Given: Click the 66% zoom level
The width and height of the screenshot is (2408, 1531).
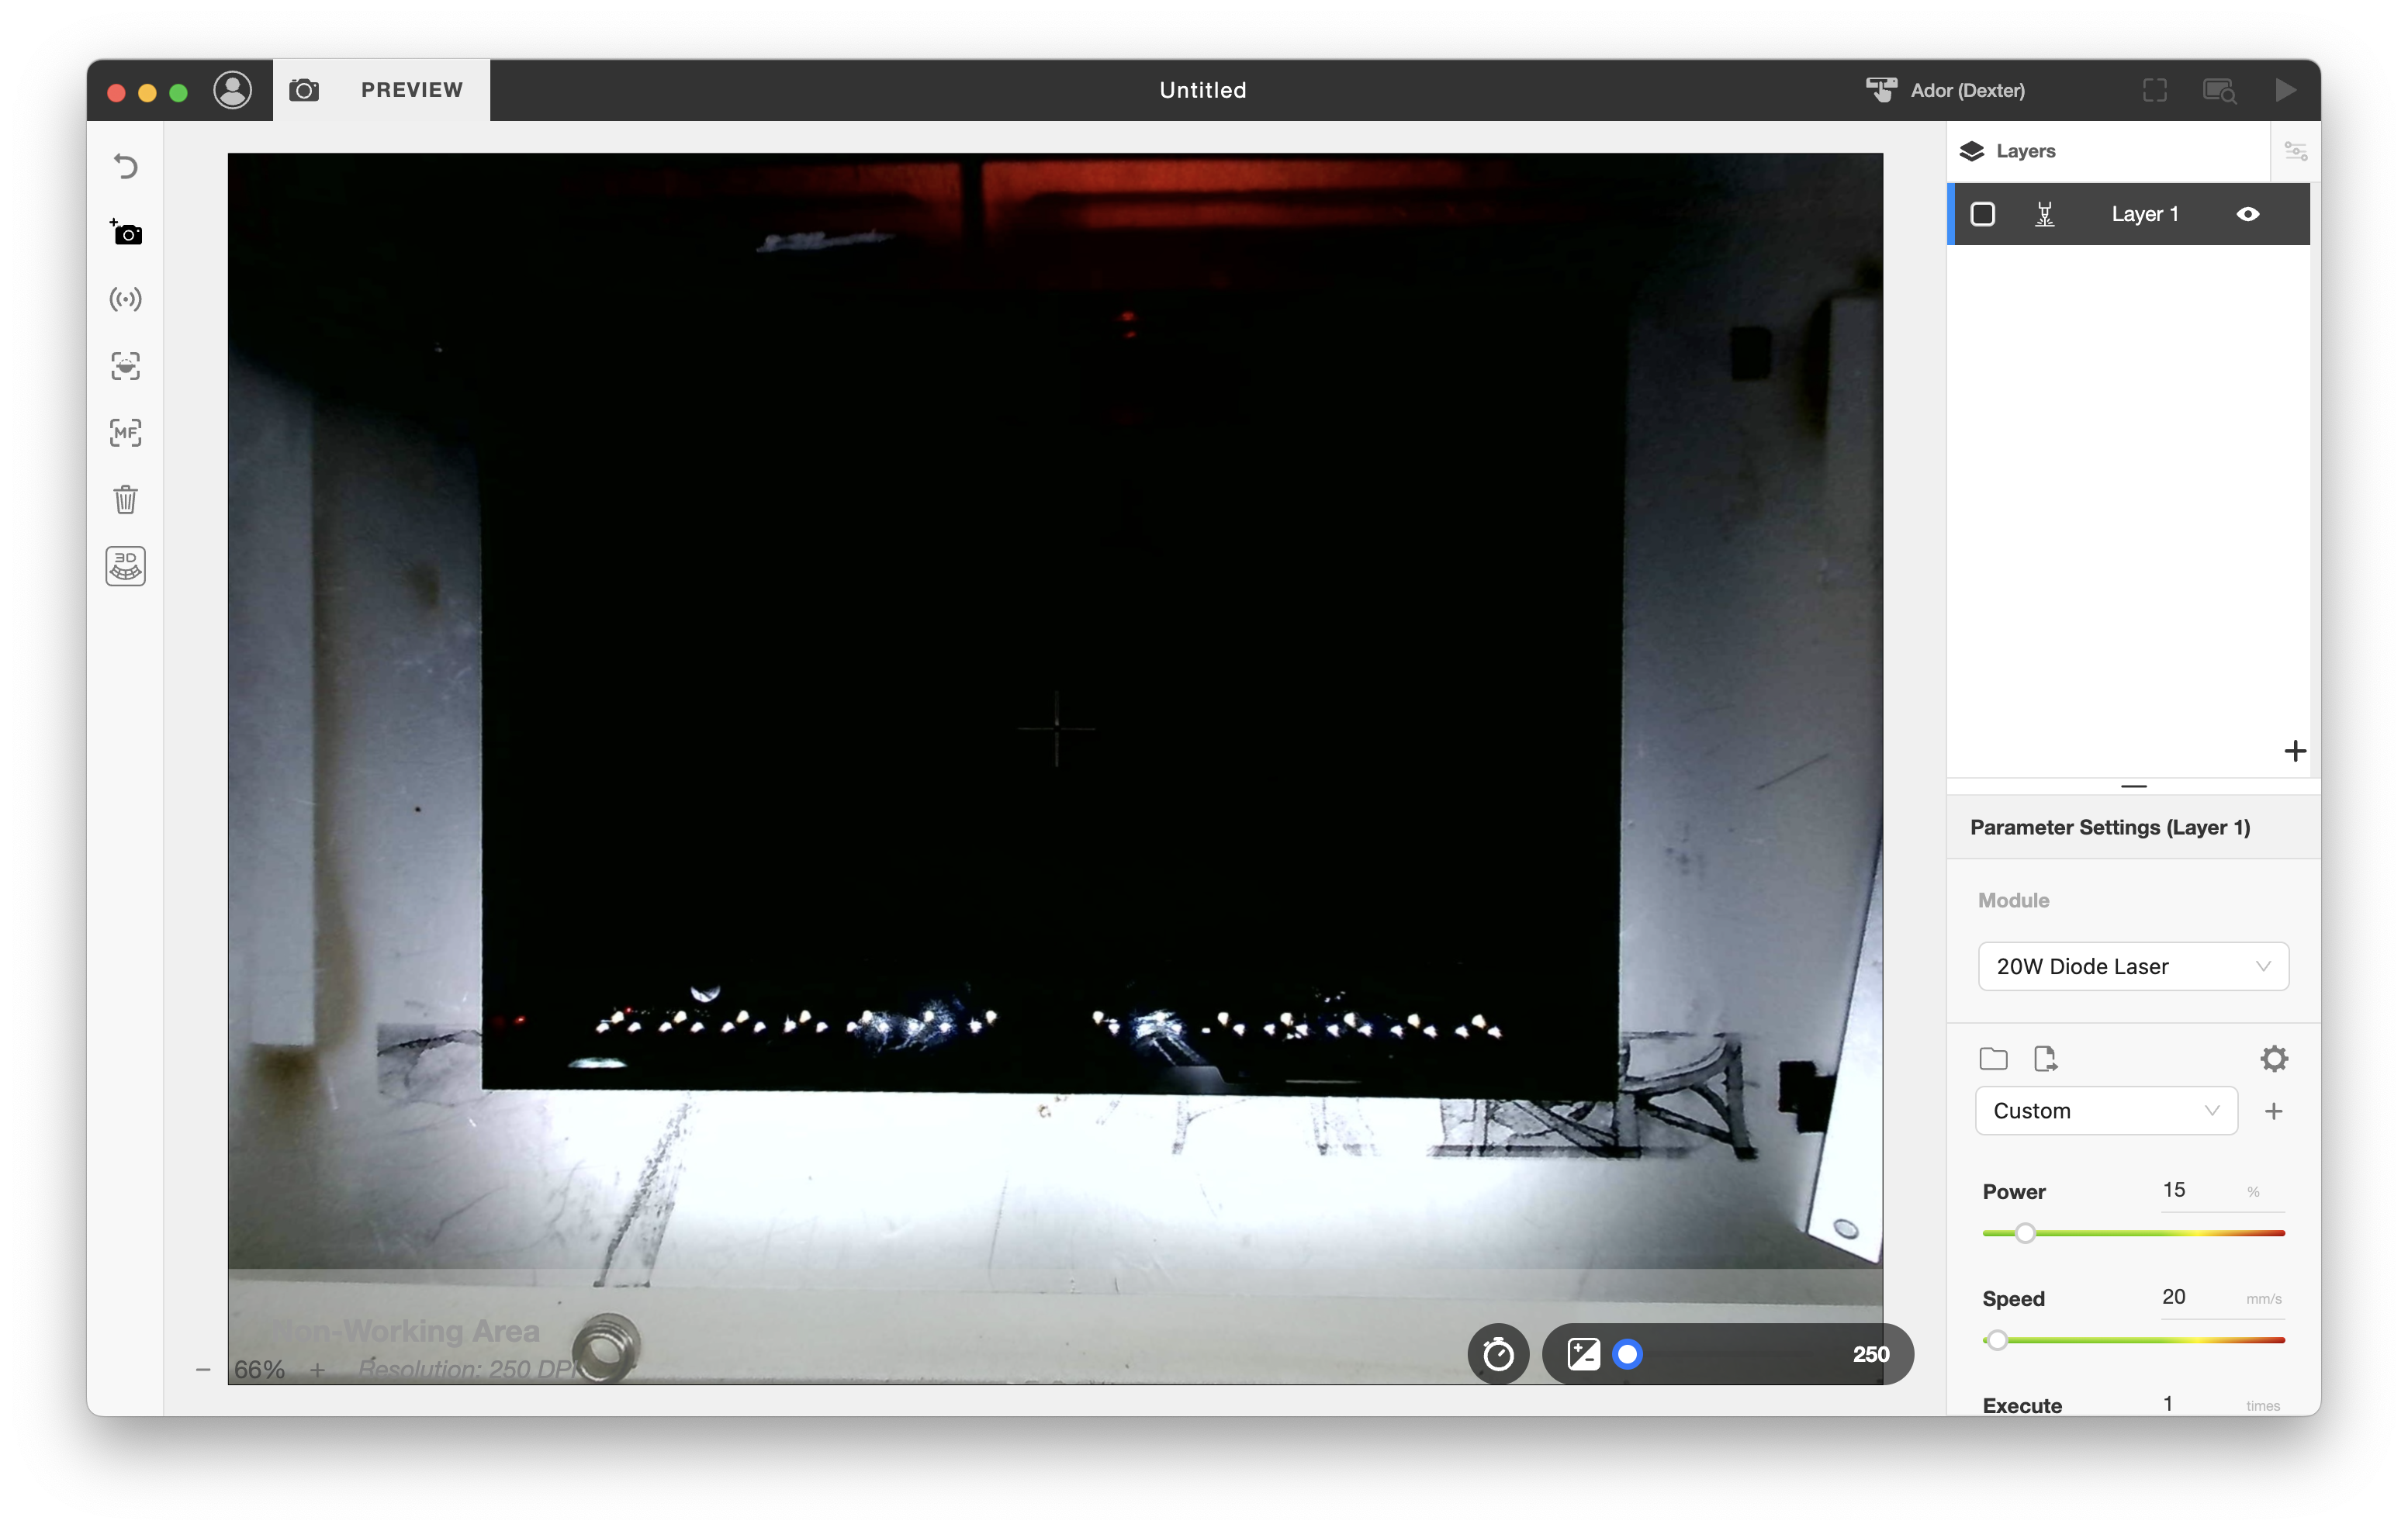Looking at the screenshot, I should 260,1369.
